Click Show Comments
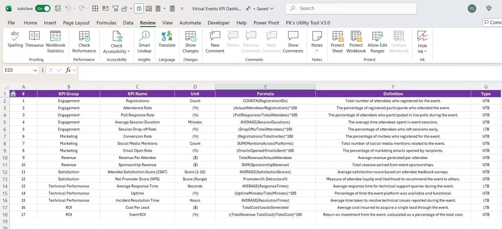Image resolution: width=502 pixels, height=229 pixels. [293, 42]
